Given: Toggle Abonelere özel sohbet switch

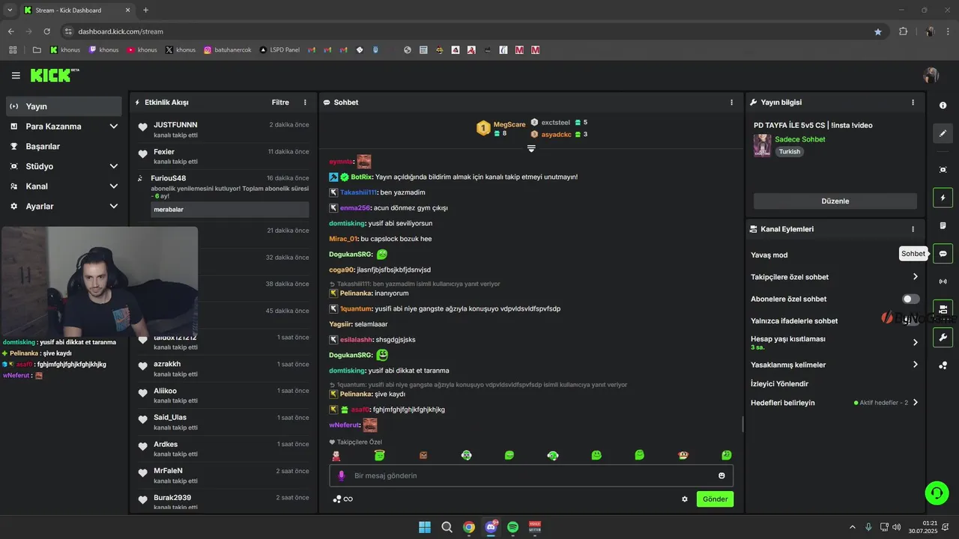Looking at the screenshot, I should (x=911, y=299).
